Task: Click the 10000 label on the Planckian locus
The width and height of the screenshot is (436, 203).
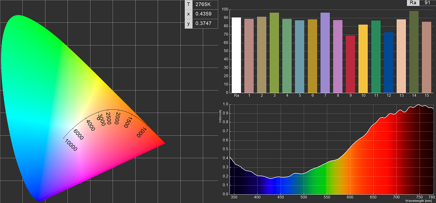Action: (x=72, y=145)
